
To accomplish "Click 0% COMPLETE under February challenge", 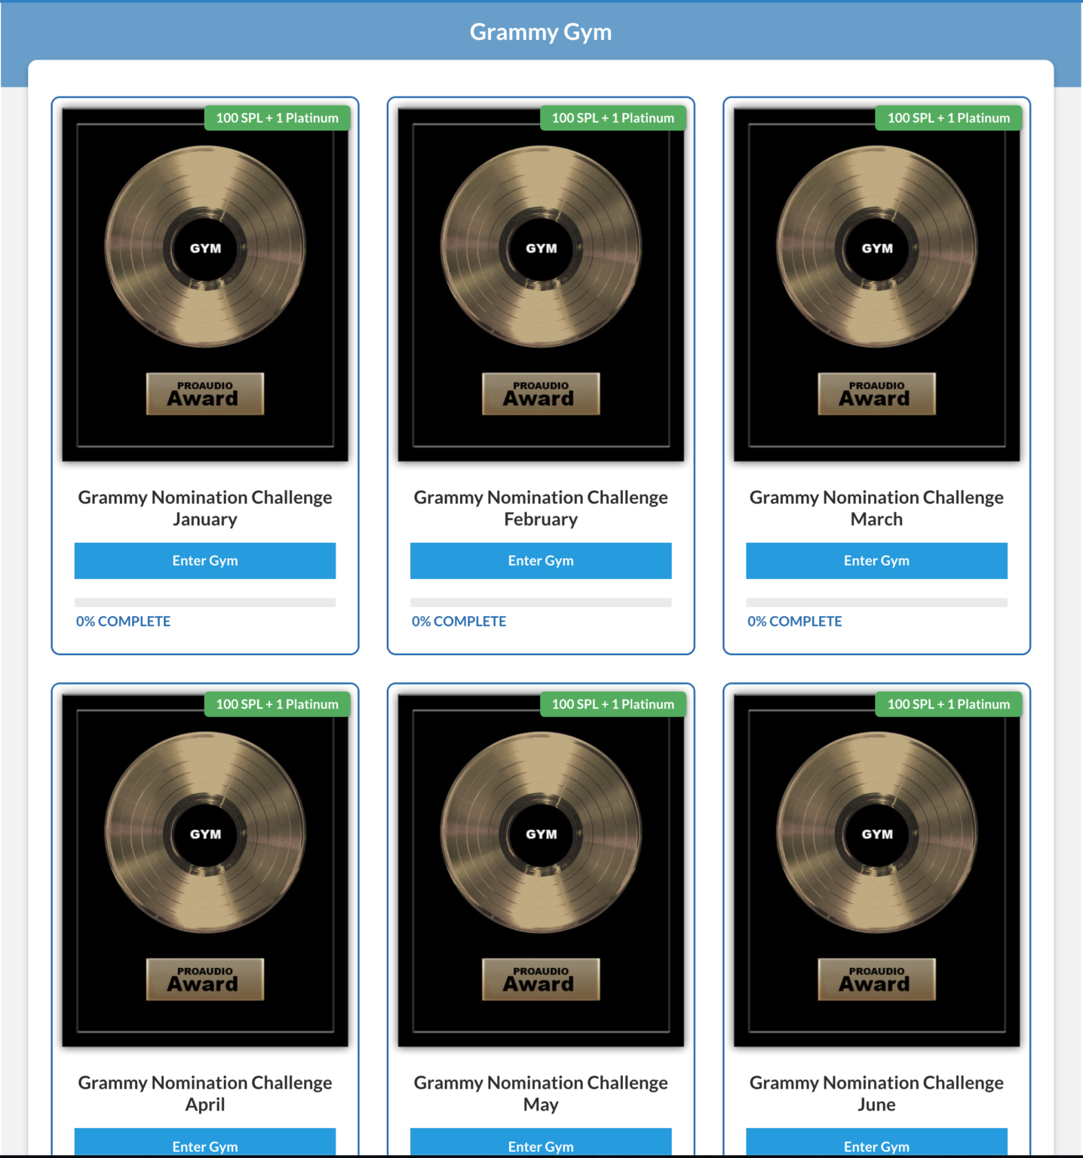I will click(x=458, y=620).
